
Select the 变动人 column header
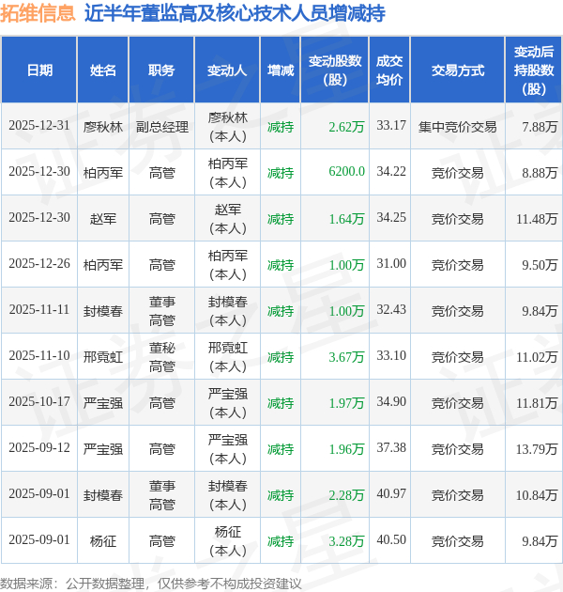[227, 70]
